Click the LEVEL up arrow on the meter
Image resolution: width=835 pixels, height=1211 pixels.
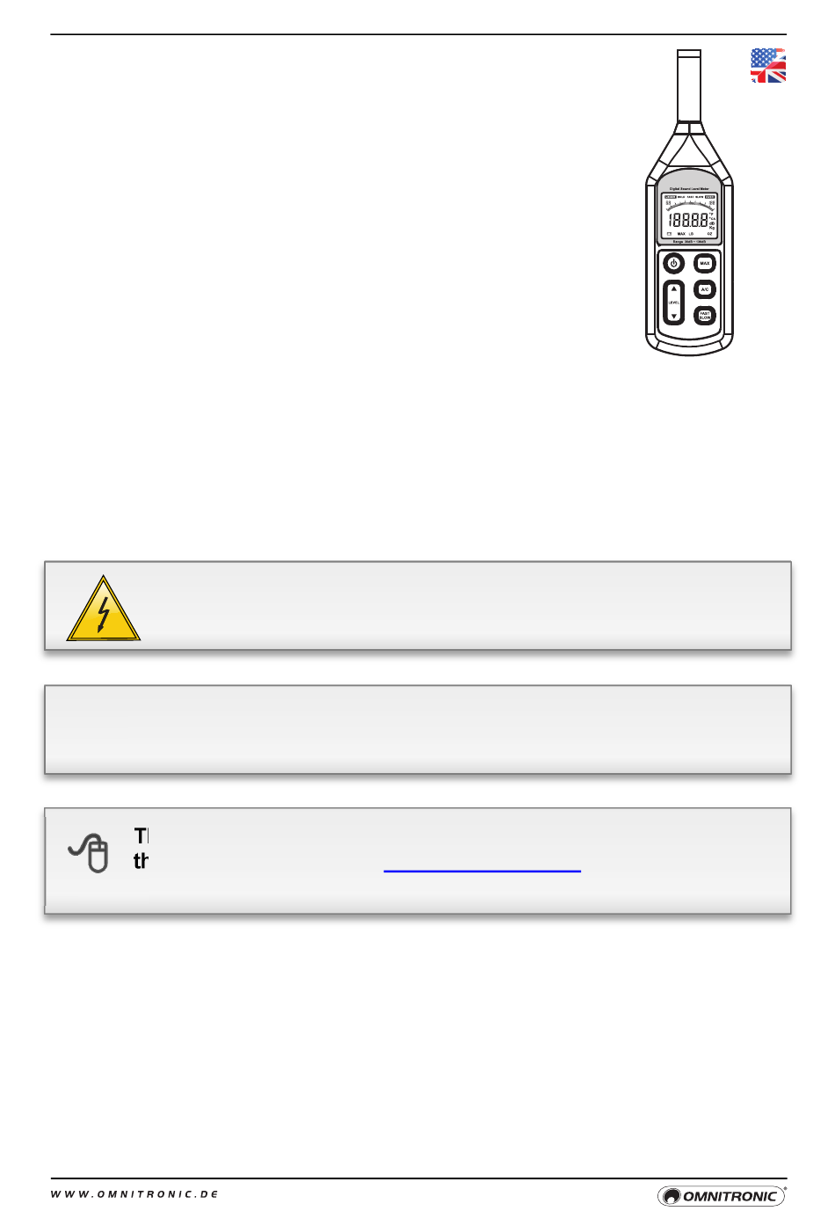tap(673, 288)
